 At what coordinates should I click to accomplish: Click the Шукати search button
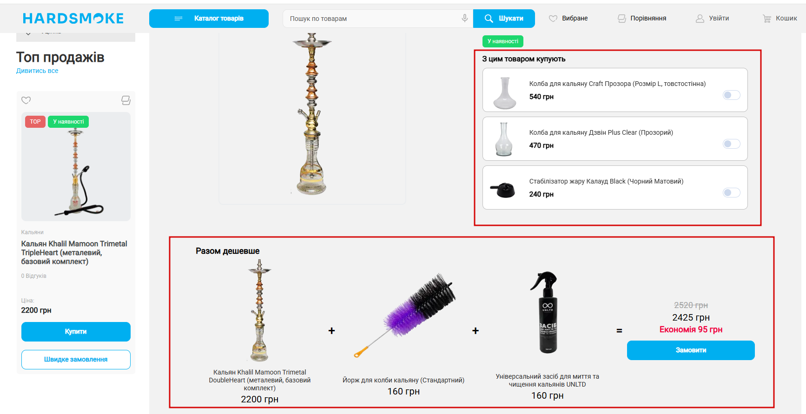click(504, 19)
